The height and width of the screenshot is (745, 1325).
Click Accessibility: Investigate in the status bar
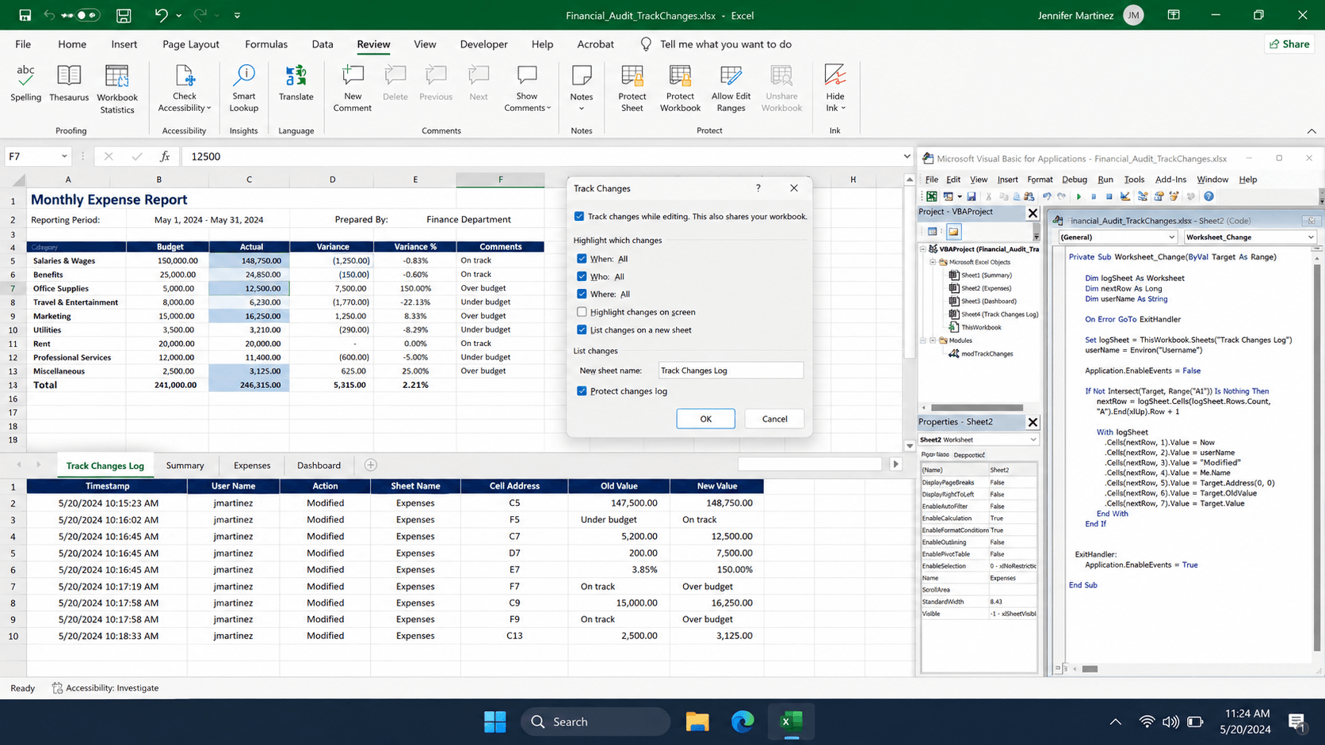click(105, 688)
